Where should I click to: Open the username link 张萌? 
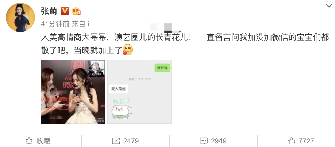point(49,11)
